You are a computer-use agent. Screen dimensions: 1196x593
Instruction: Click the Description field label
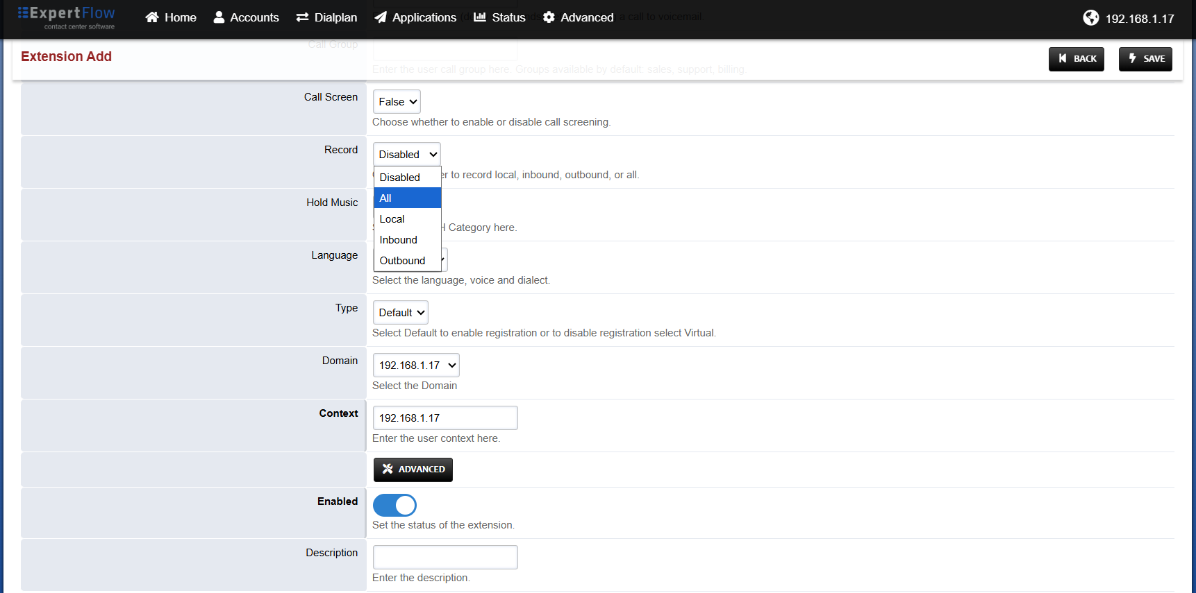coord(332,553)
